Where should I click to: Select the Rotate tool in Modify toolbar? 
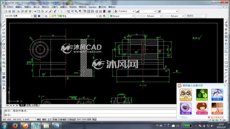pyautogui.click(x=226, y=44)
